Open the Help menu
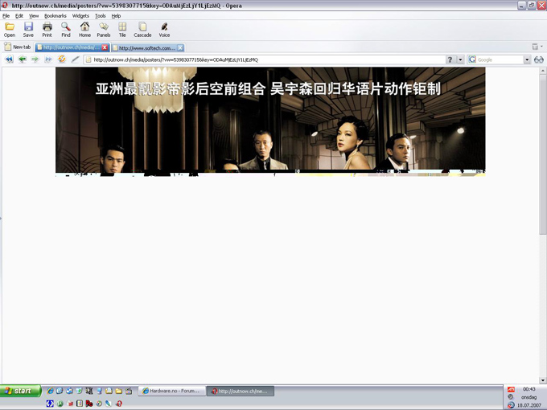547x410 pixels. (x=116, y=16)
